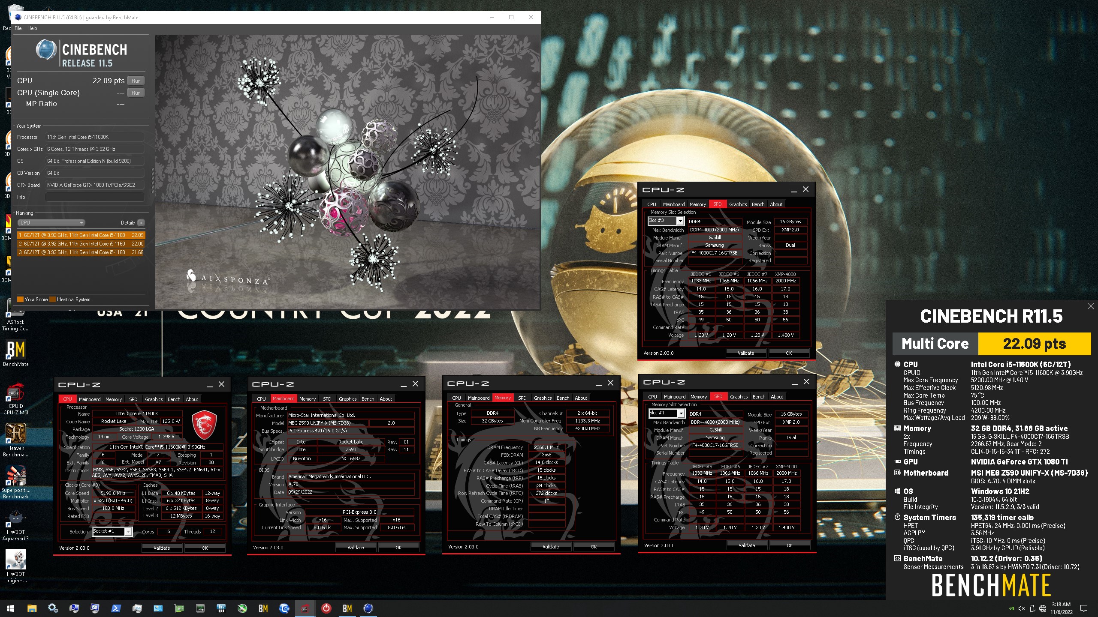Select Graphics tab in CPU-Z Mainboard window
The image size is (1098, 617).
point(347,398)
